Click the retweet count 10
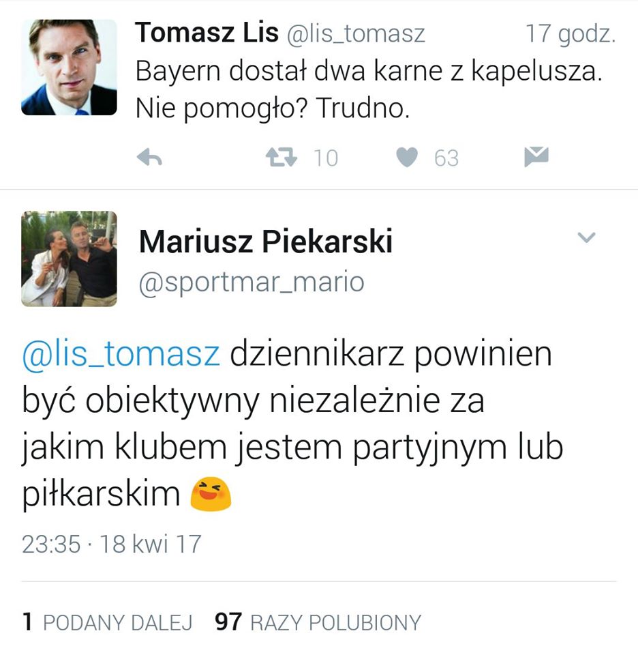This screenshot has width=638, height=655. tap(325, 158)
